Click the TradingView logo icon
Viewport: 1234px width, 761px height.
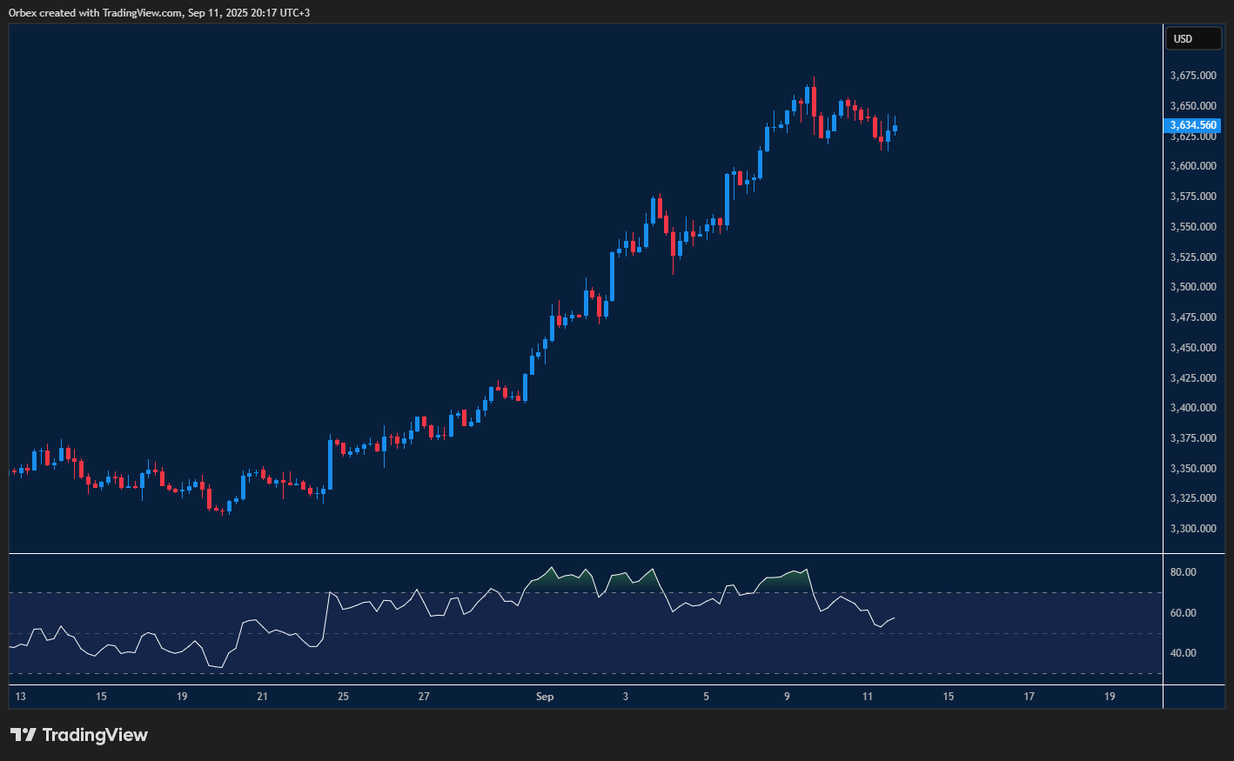coord(23,735)
